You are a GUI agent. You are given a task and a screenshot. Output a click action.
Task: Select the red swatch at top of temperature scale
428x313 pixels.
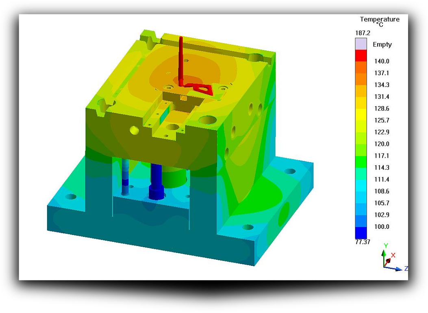coord(361,55)
